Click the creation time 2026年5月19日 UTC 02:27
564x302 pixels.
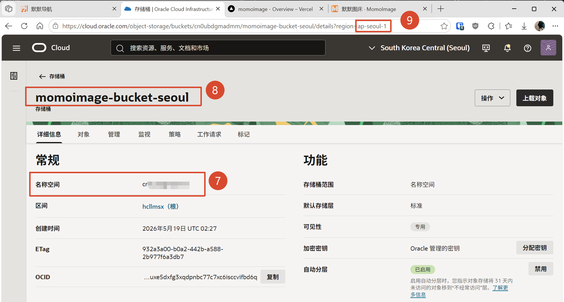pyautogui.click(x=180, y=228)
